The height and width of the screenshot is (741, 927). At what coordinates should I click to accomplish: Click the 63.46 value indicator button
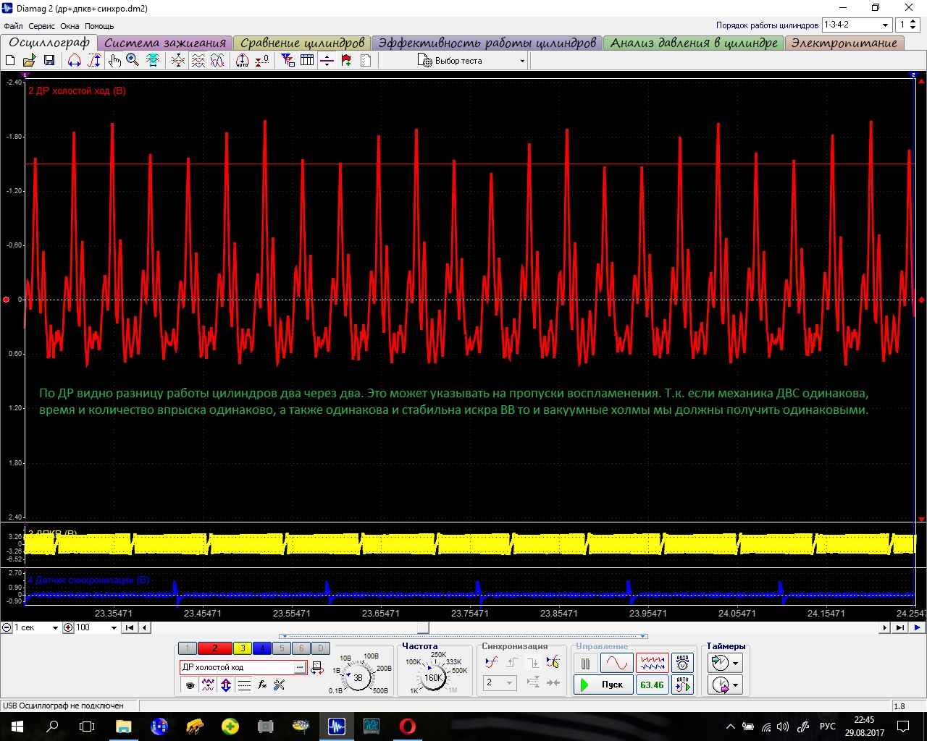pyautogui.click(x=652, y=685)
